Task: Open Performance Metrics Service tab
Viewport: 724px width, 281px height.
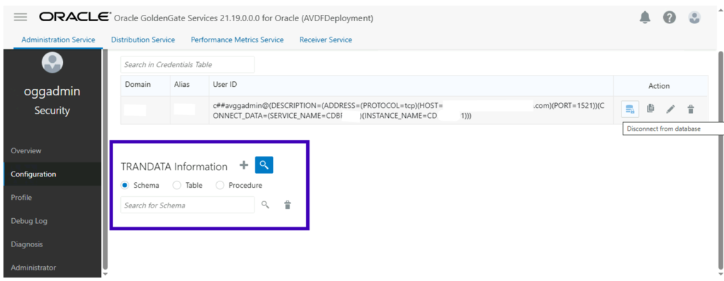Action: point(238,40)
